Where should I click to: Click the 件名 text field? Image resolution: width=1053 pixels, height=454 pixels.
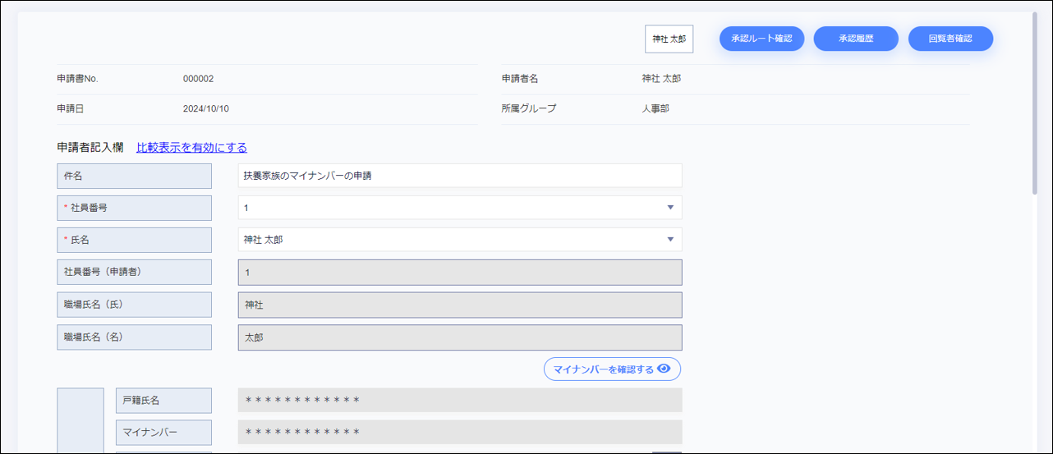459,176
